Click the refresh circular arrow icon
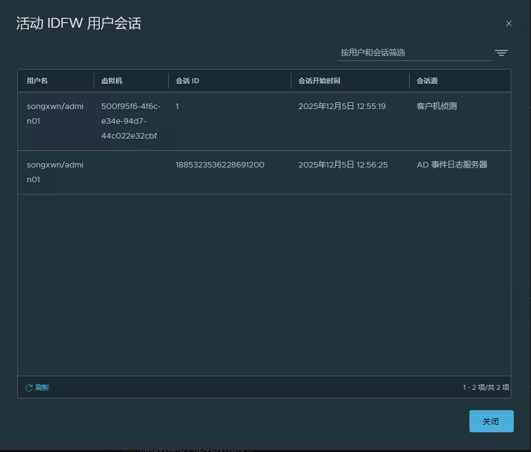This screenshot has height=452, width=531. tap(29, 388)
